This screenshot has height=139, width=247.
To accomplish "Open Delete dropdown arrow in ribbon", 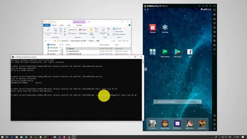I will (86, 30).
